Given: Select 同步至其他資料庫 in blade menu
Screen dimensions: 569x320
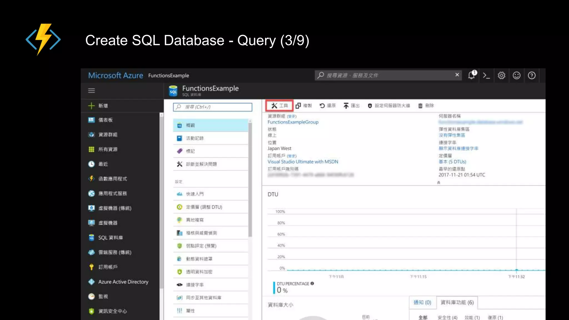Looking at the screenshot, I should coord(211,298).
